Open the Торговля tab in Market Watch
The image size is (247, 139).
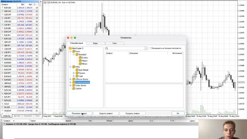28,116
